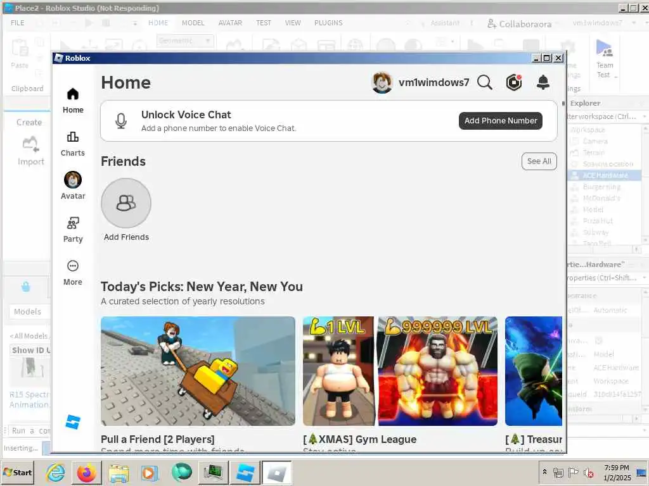The width and height of the screenshot is (649, 486).
Task: Open the Robux icon in header
Action: click(x=514, y=82)
